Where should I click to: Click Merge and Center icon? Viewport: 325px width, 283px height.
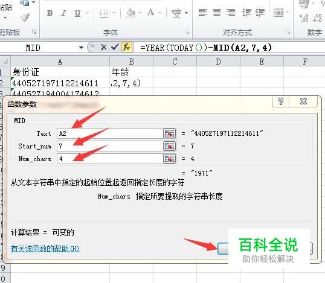click(278, 13)
